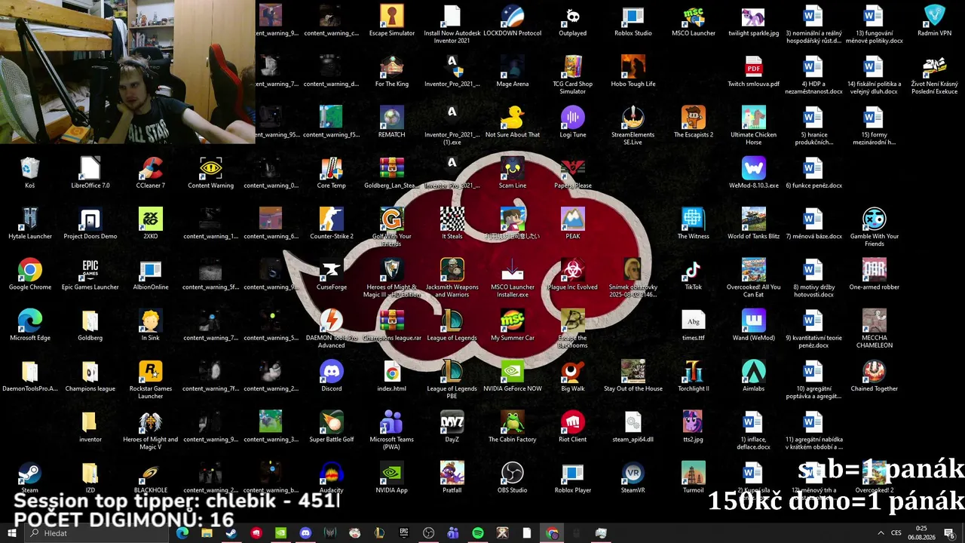Screen dimensions: 965x543
Task: Open the SteamVR desktop shortcut
Action: tap(633, 477)
